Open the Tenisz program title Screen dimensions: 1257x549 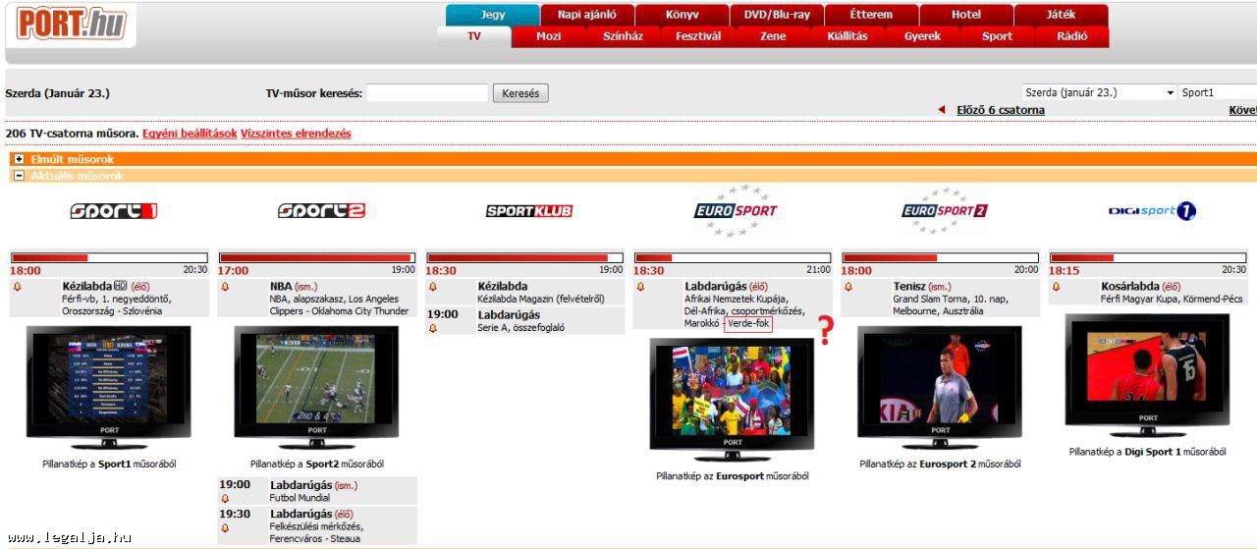click(909, 286)
